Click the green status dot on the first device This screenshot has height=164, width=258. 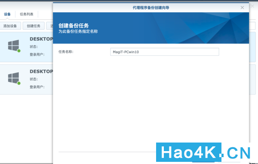(19, 51)
